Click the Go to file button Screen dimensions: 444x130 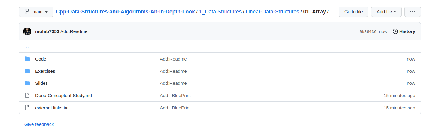[353, 12]
